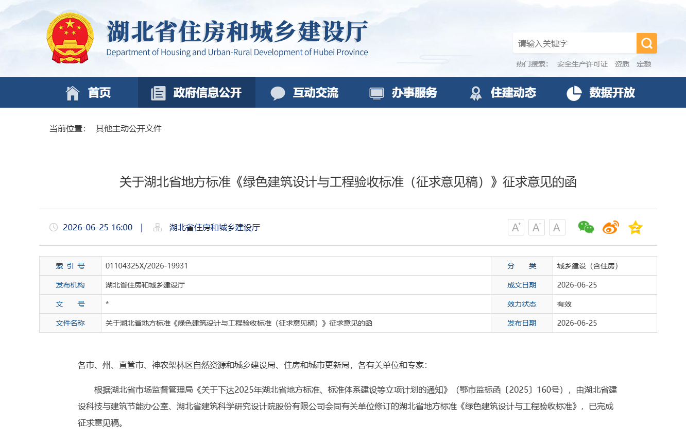686x440 pixels.
Task: Click the article main title heading
Action: [348, 182]
